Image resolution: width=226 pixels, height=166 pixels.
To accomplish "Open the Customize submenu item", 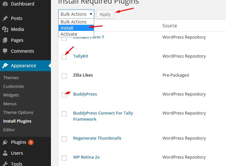I will click(14, 86).
